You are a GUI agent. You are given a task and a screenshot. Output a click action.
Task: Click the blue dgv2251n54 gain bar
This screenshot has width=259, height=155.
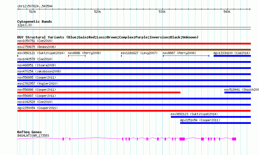tap(215, 123)
